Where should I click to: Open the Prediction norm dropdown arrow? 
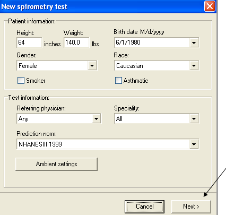point(194,144)
